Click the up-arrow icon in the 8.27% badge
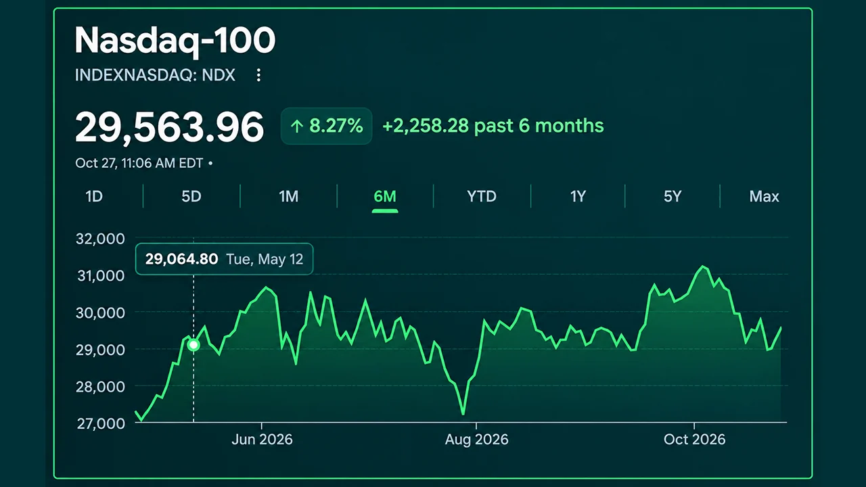Image resolution: width=866 pixels, height=487 pixels. tap(296, 126)
